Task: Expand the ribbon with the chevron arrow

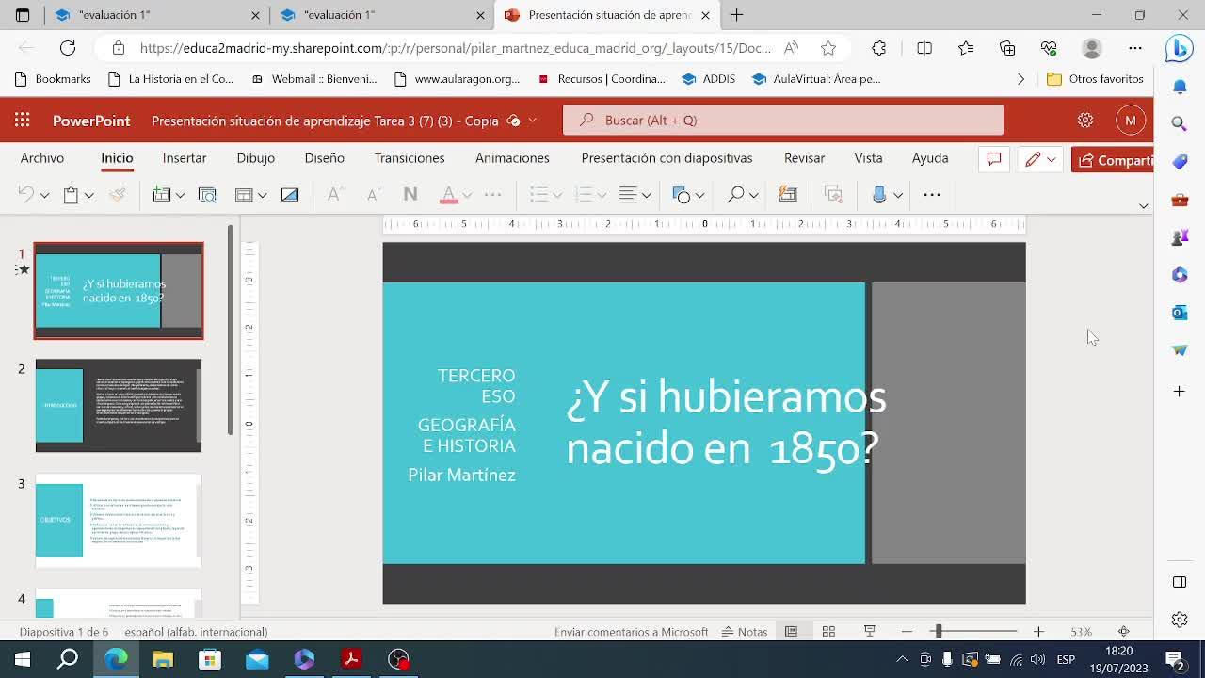Action: pyautogui.click(x=1143, y=205)
